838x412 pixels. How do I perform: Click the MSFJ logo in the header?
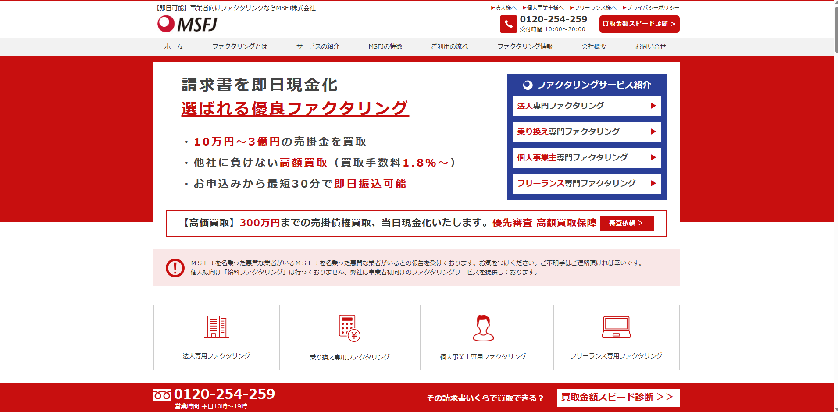point(188,24)
